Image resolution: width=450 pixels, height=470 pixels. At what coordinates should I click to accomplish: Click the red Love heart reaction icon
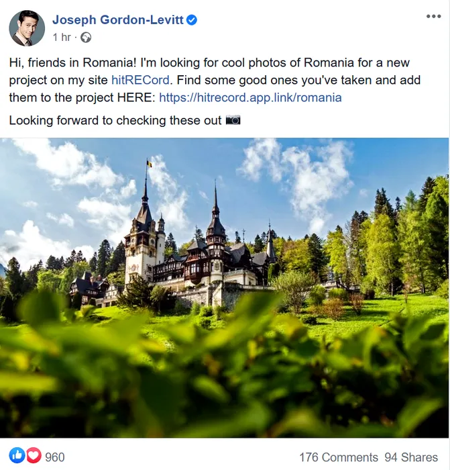coord(34,456)
